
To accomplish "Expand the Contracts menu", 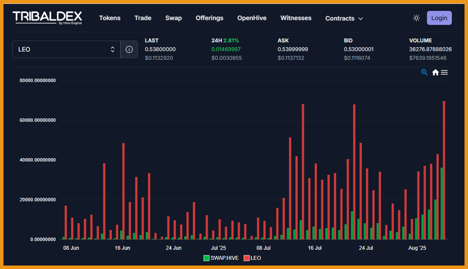I will coord(344,18).
